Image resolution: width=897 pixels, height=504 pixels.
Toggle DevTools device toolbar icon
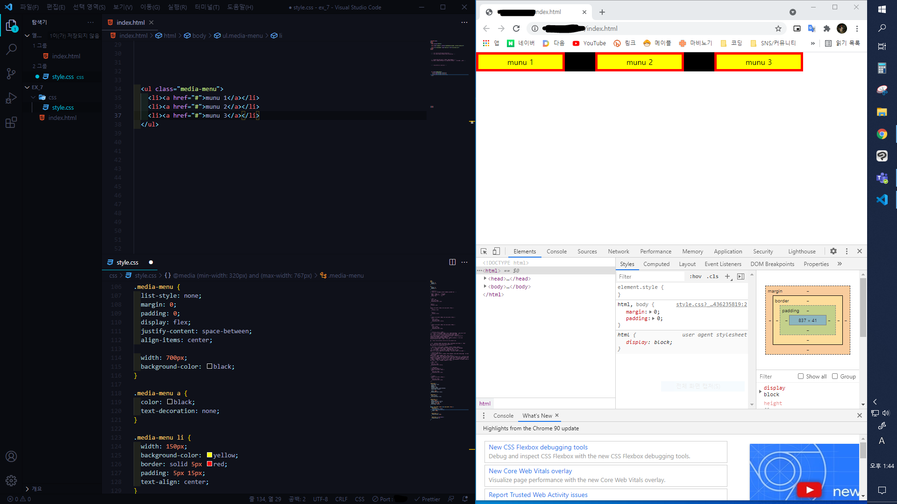click(x=496, y=251)
